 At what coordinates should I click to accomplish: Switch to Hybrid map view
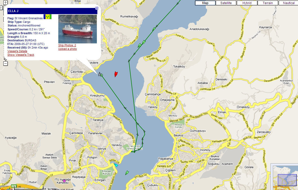pyautogui.click(x=247, y=3)
